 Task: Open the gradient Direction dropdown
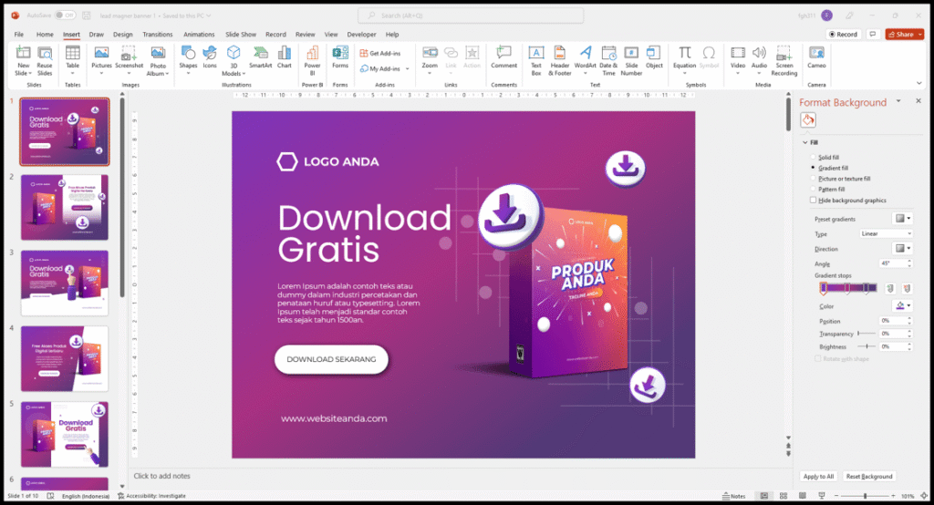tap(902, 248)
